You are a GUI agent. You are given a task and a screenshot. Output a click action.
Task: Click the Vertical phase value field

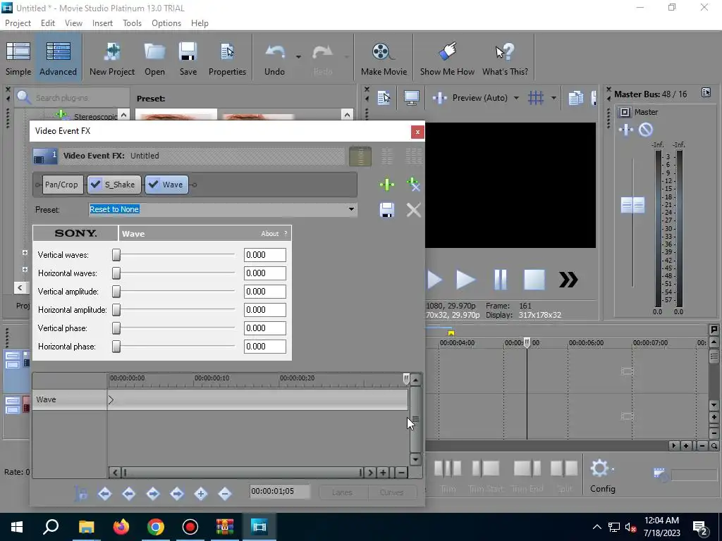[265, 328]
